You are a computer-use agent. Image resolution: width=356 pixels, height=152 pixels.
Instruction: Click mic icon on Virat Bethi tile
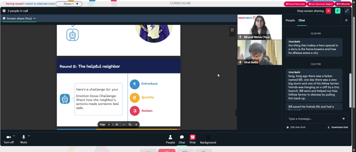(x=240, y=62)
